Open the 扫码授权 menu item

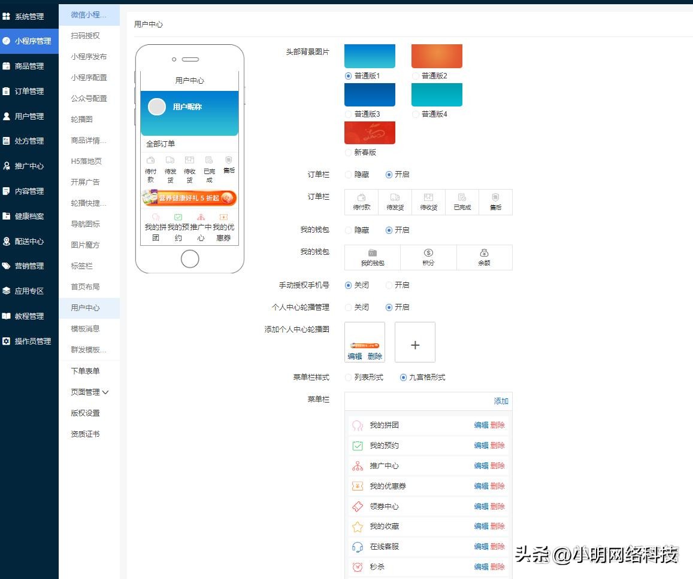[84, 35]
